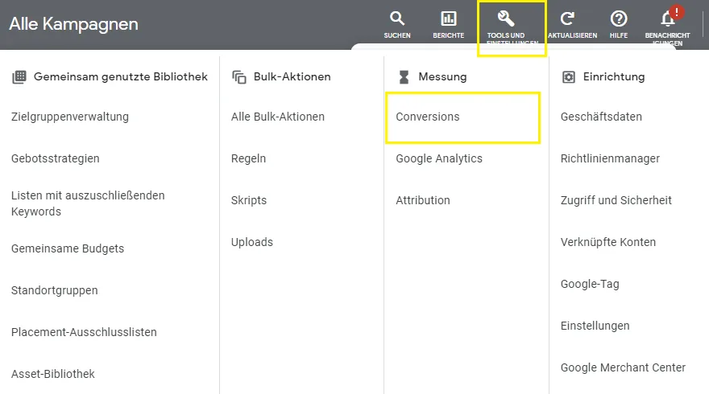Click the Bulk-Aktionen copy icon

[239, 76]
